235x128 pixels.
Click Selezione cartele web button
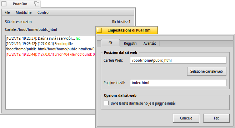[206, 71]
